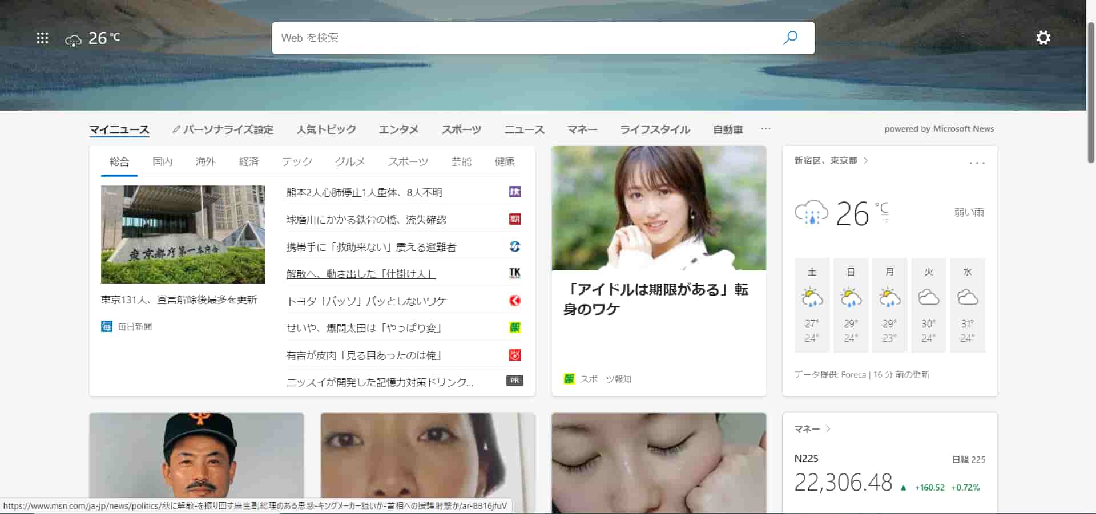Select the 健康 sub-tab
This screenshot has height=514, width=1096.
pyautogui.click(x=505, y=161)
